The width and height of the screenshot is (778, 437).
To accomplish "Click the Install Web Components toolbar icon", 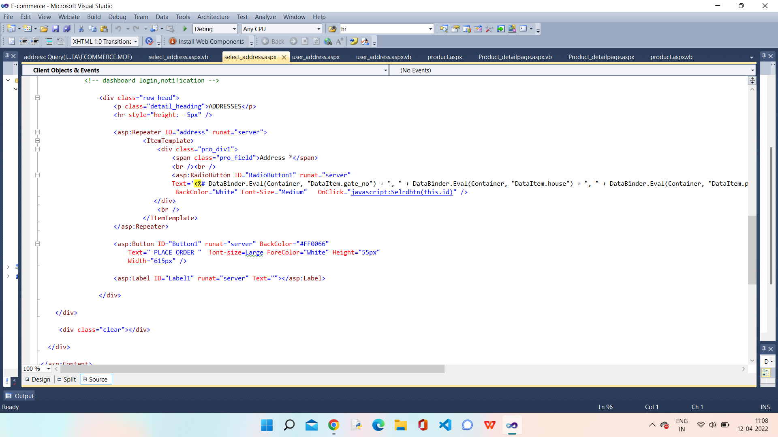I will click(x=172, y=41).
